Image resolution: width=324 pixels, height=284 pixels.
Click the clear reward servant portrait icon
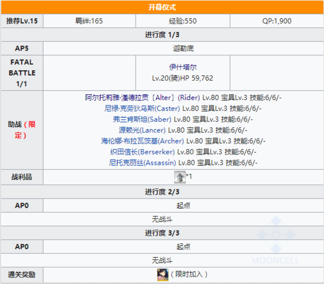(163, 275)
